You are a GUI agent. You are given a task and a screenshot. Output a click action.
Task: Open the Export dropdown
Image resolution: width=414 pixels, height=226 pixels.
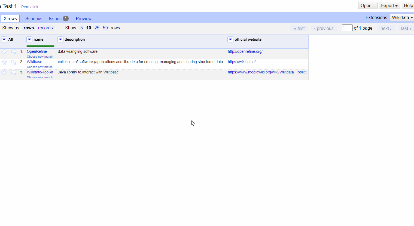[x=389, y=6]
